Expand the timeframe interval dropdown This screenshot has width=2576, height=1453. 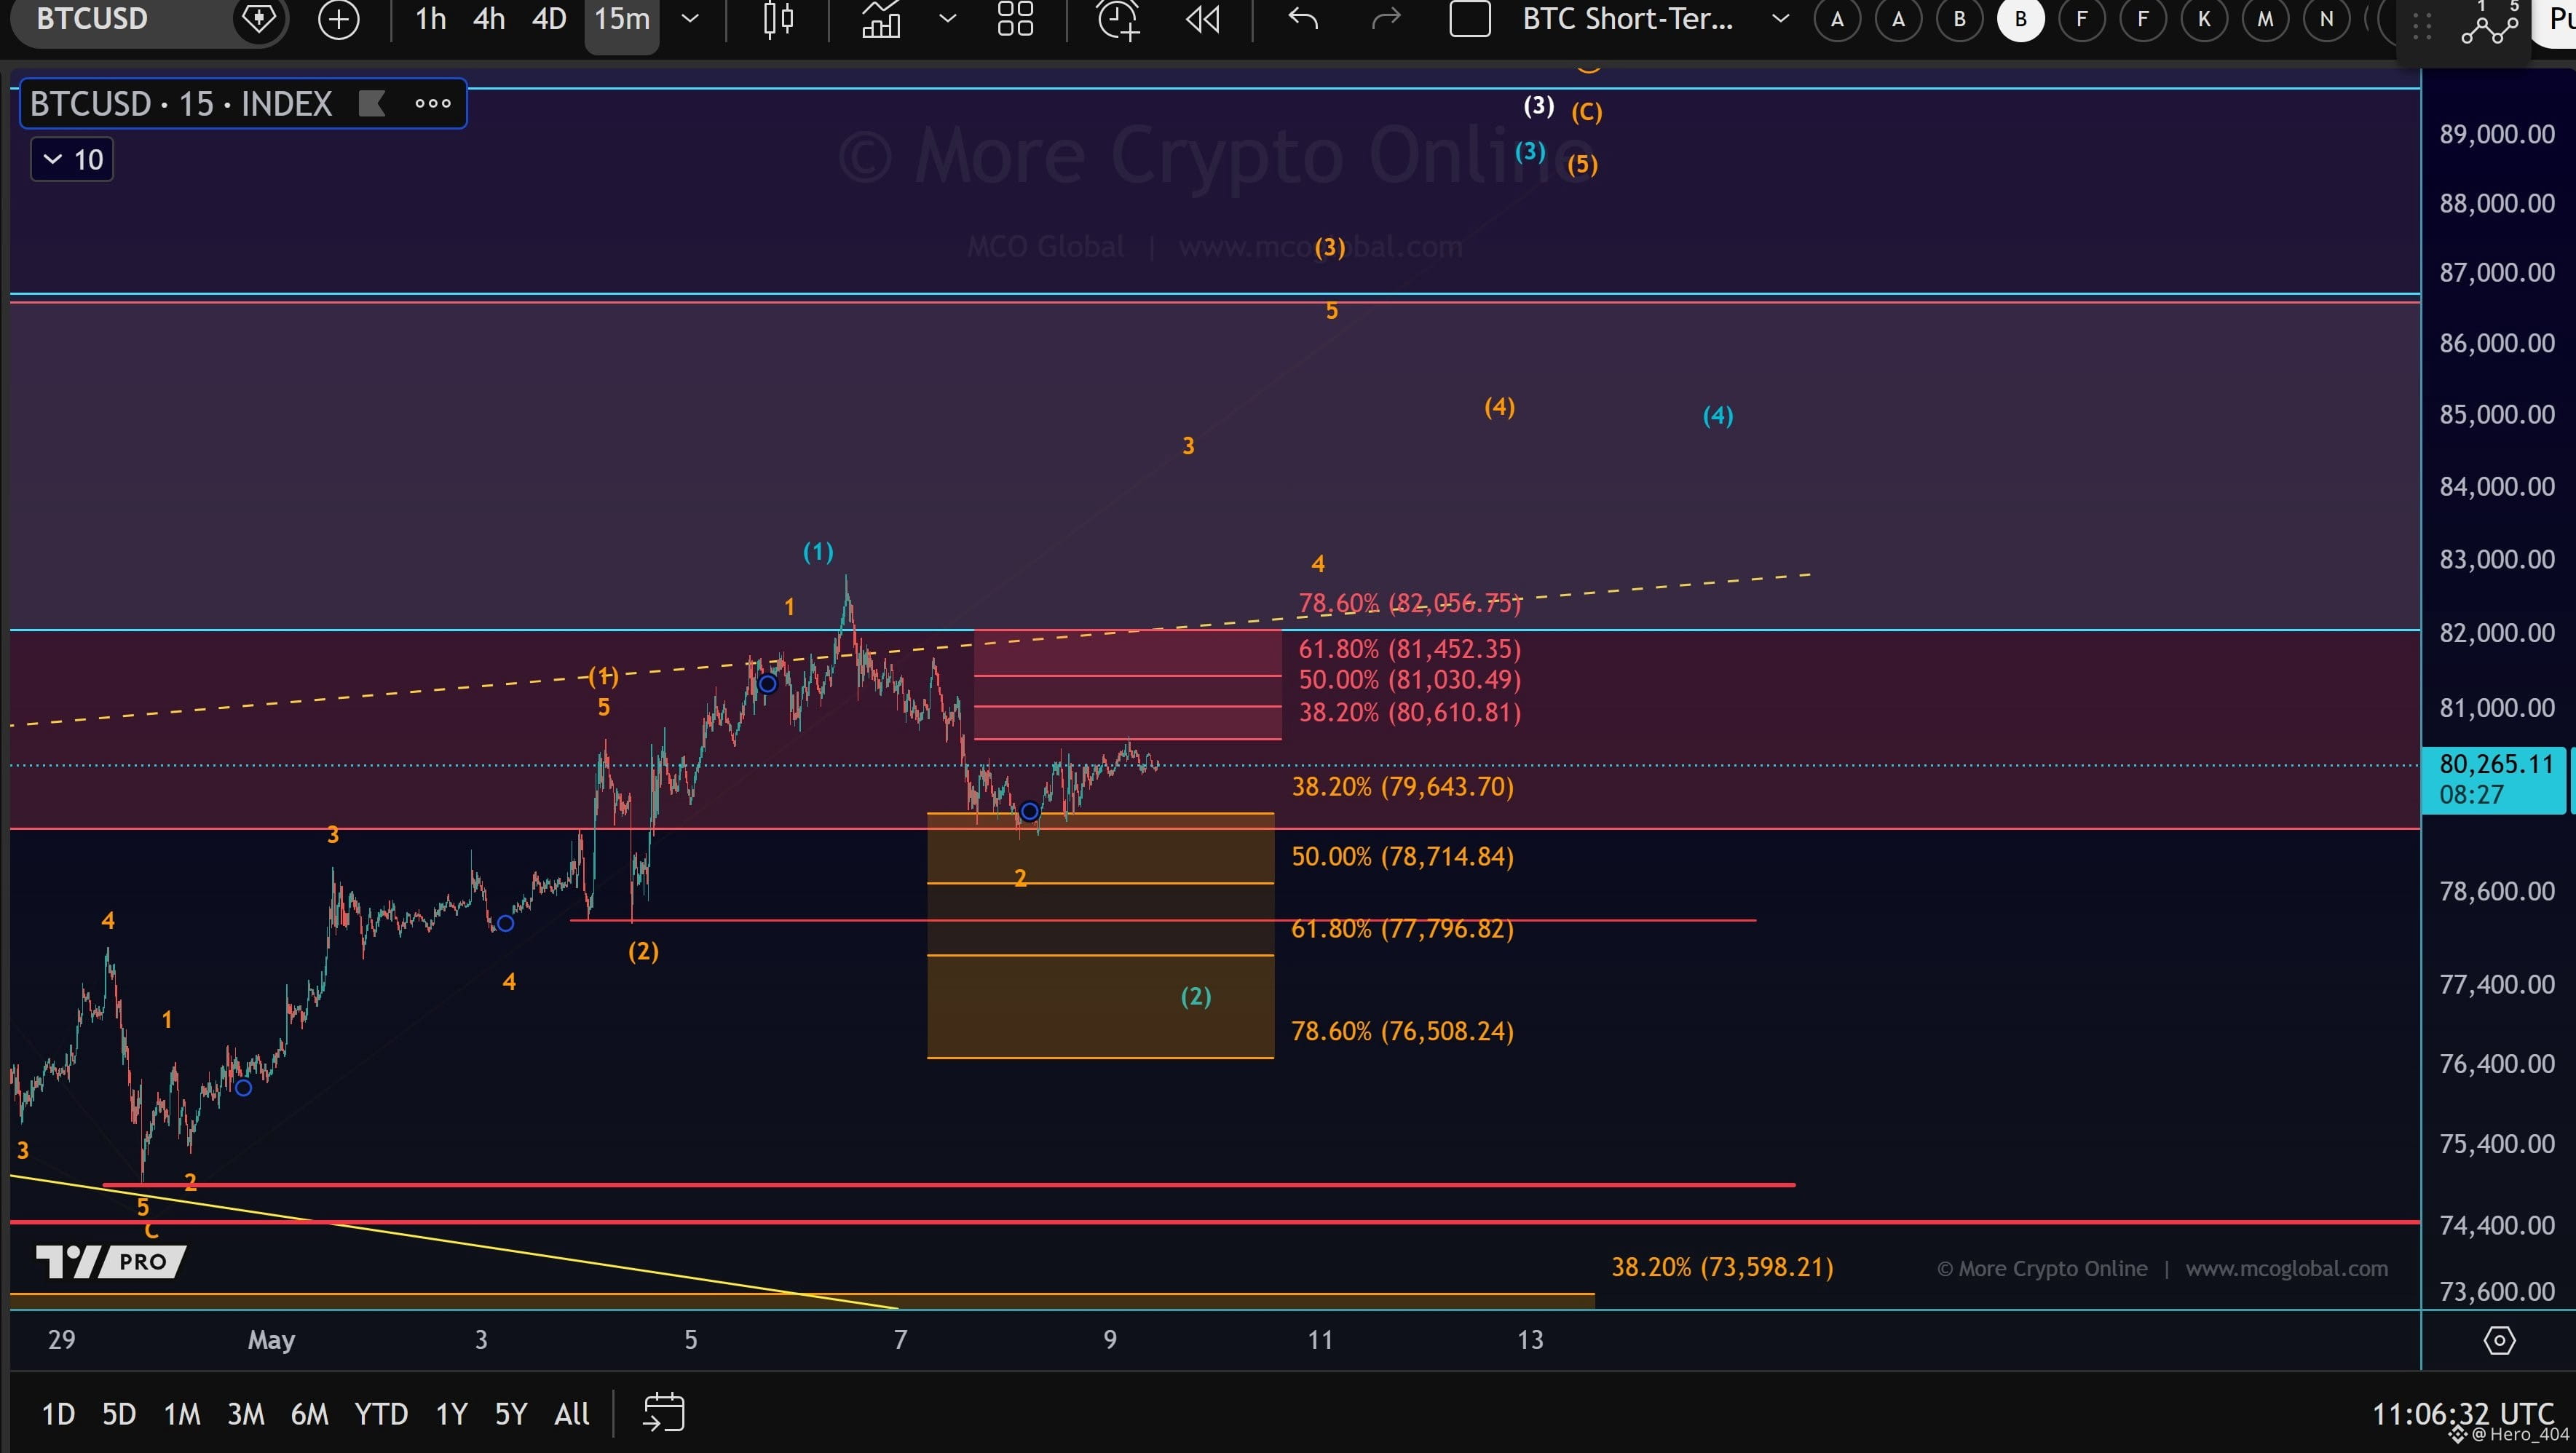[x=690, y=19]
